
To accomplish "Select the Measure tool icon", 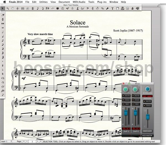I will 23,8.
